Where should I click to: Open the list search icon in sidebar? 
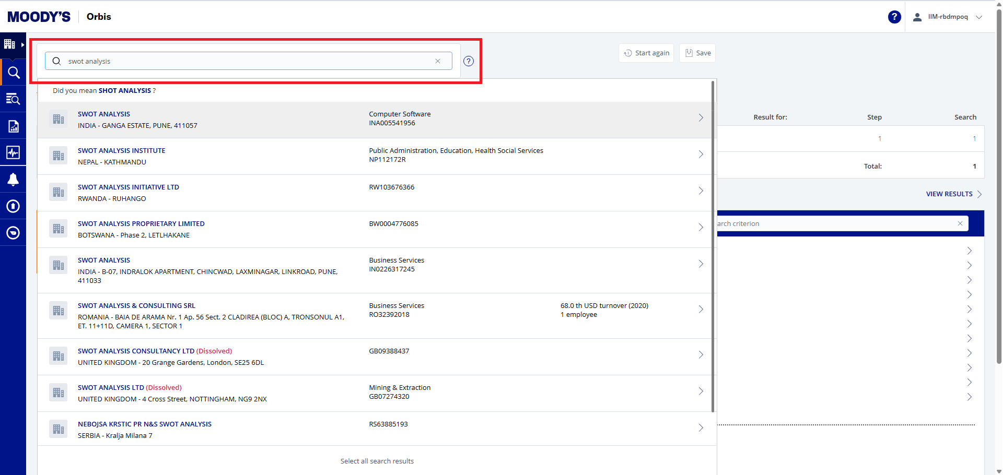[13, 99]
